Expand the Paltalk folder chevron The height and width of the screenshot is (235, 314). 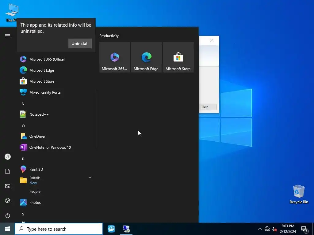pos(90,177)
